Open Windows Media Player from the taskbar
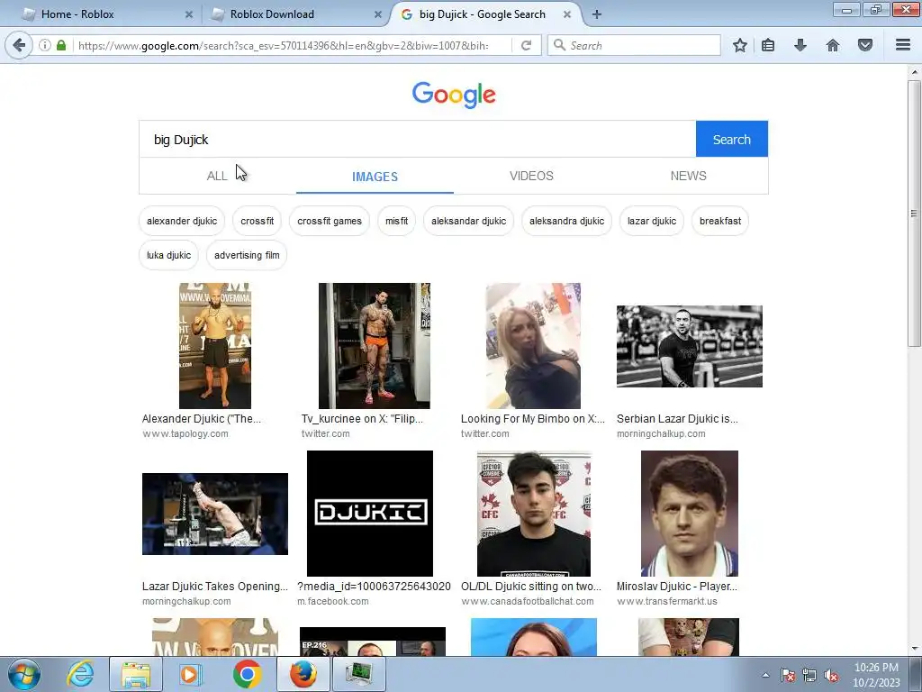Screen dimensions: 922x692 click(190, 674)
